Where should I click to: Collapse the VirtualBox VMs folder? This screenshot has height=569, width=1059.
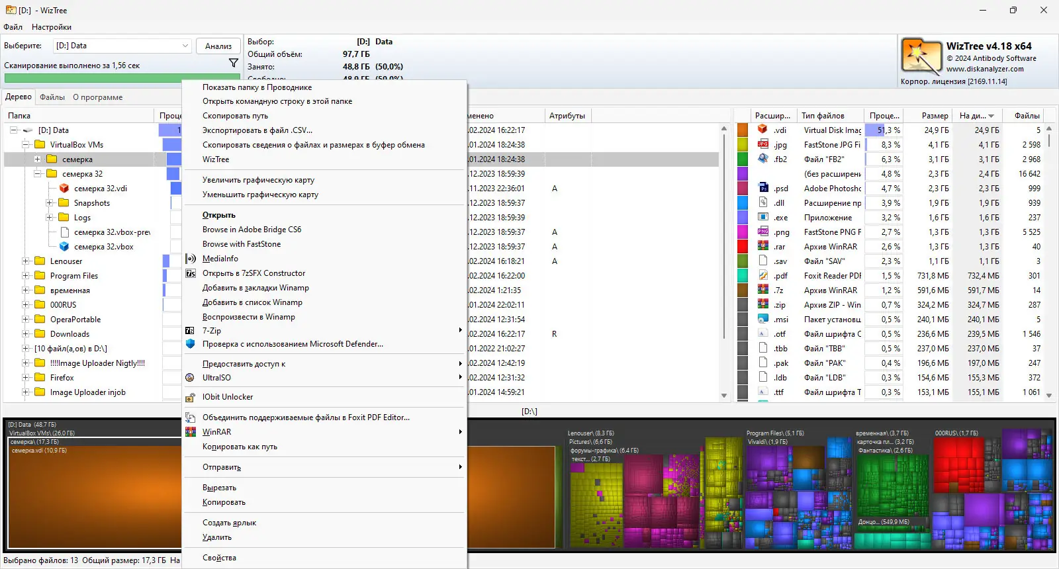point(26,145)
